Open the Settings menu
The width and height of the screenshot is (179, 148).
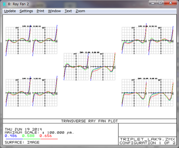pos(26,11)
